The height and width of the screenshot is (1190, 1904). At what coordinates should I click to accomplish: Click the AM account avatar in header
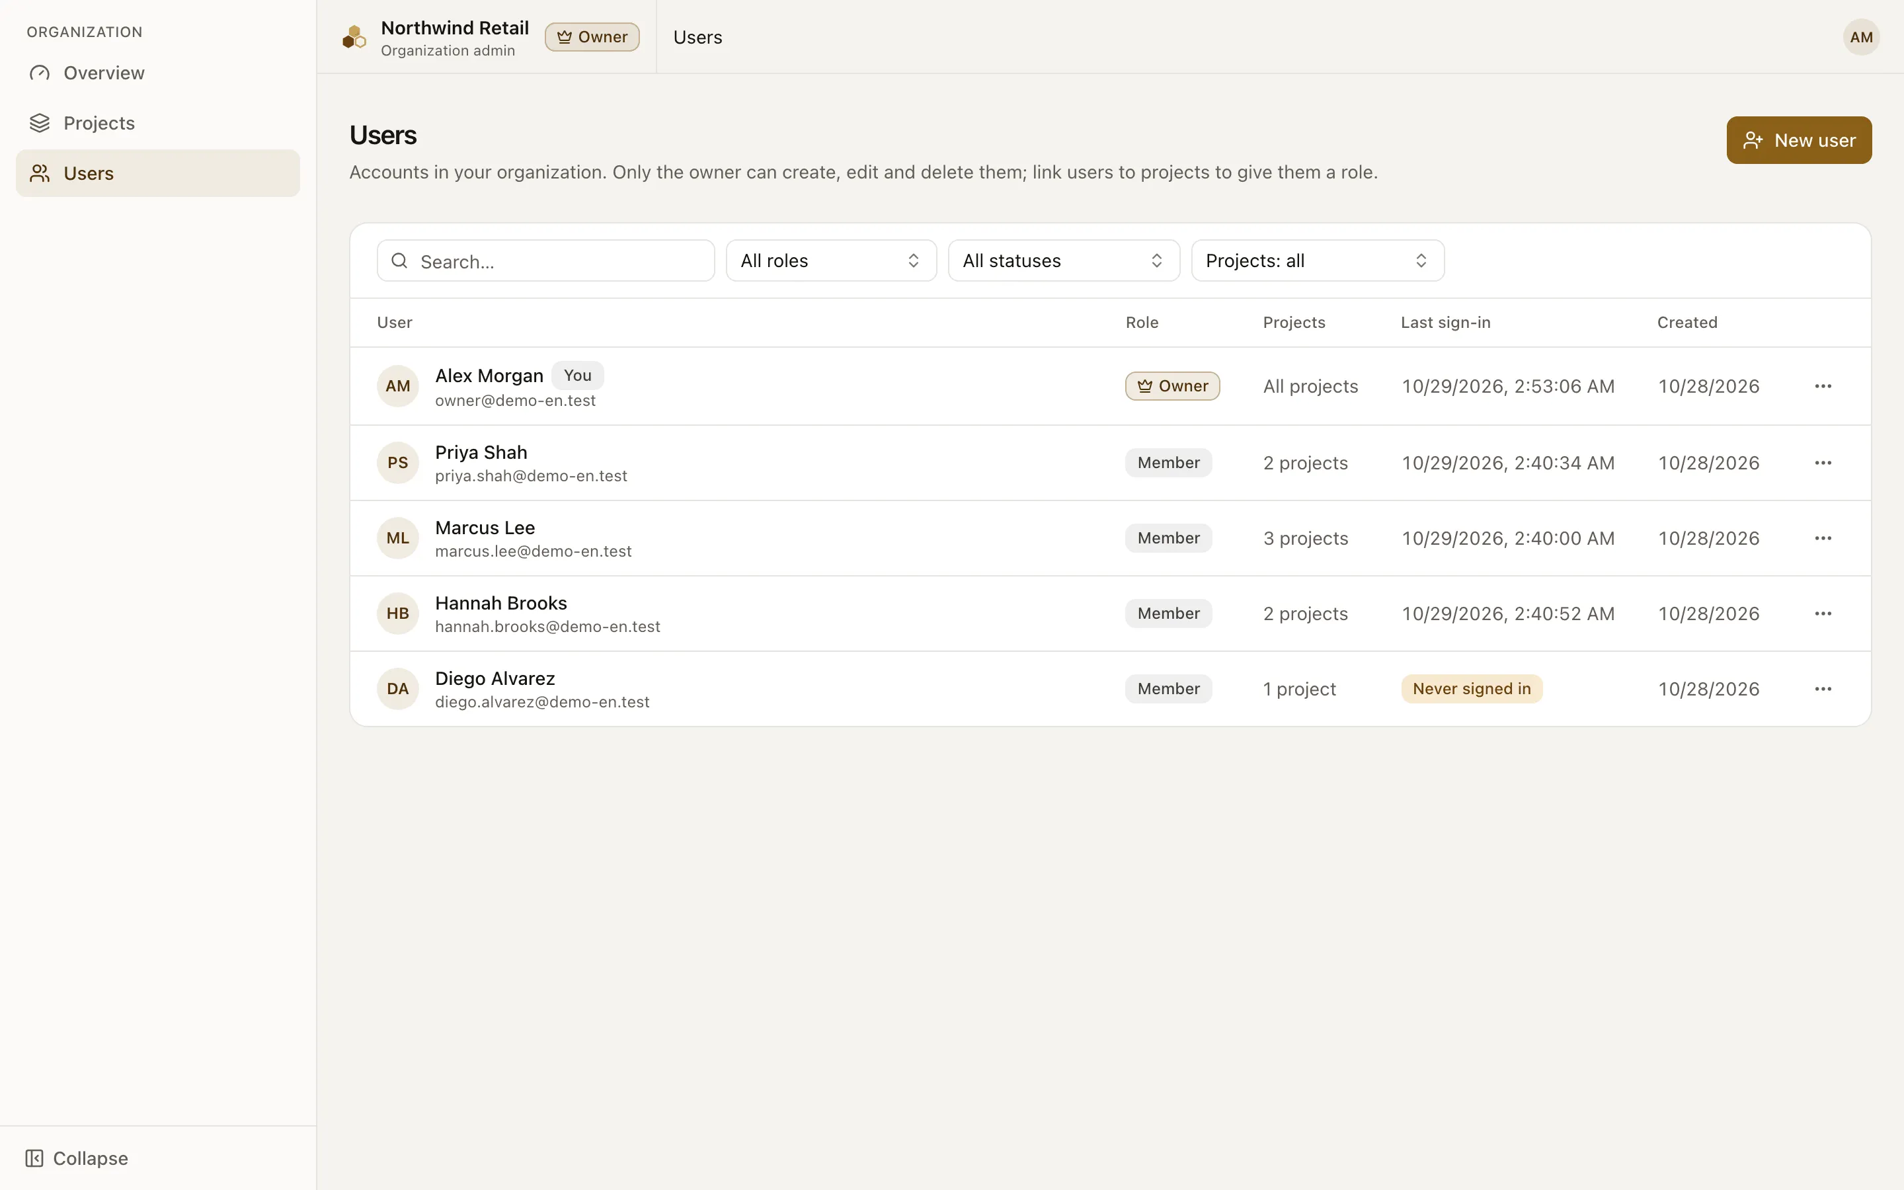(x=1861, y=37)
